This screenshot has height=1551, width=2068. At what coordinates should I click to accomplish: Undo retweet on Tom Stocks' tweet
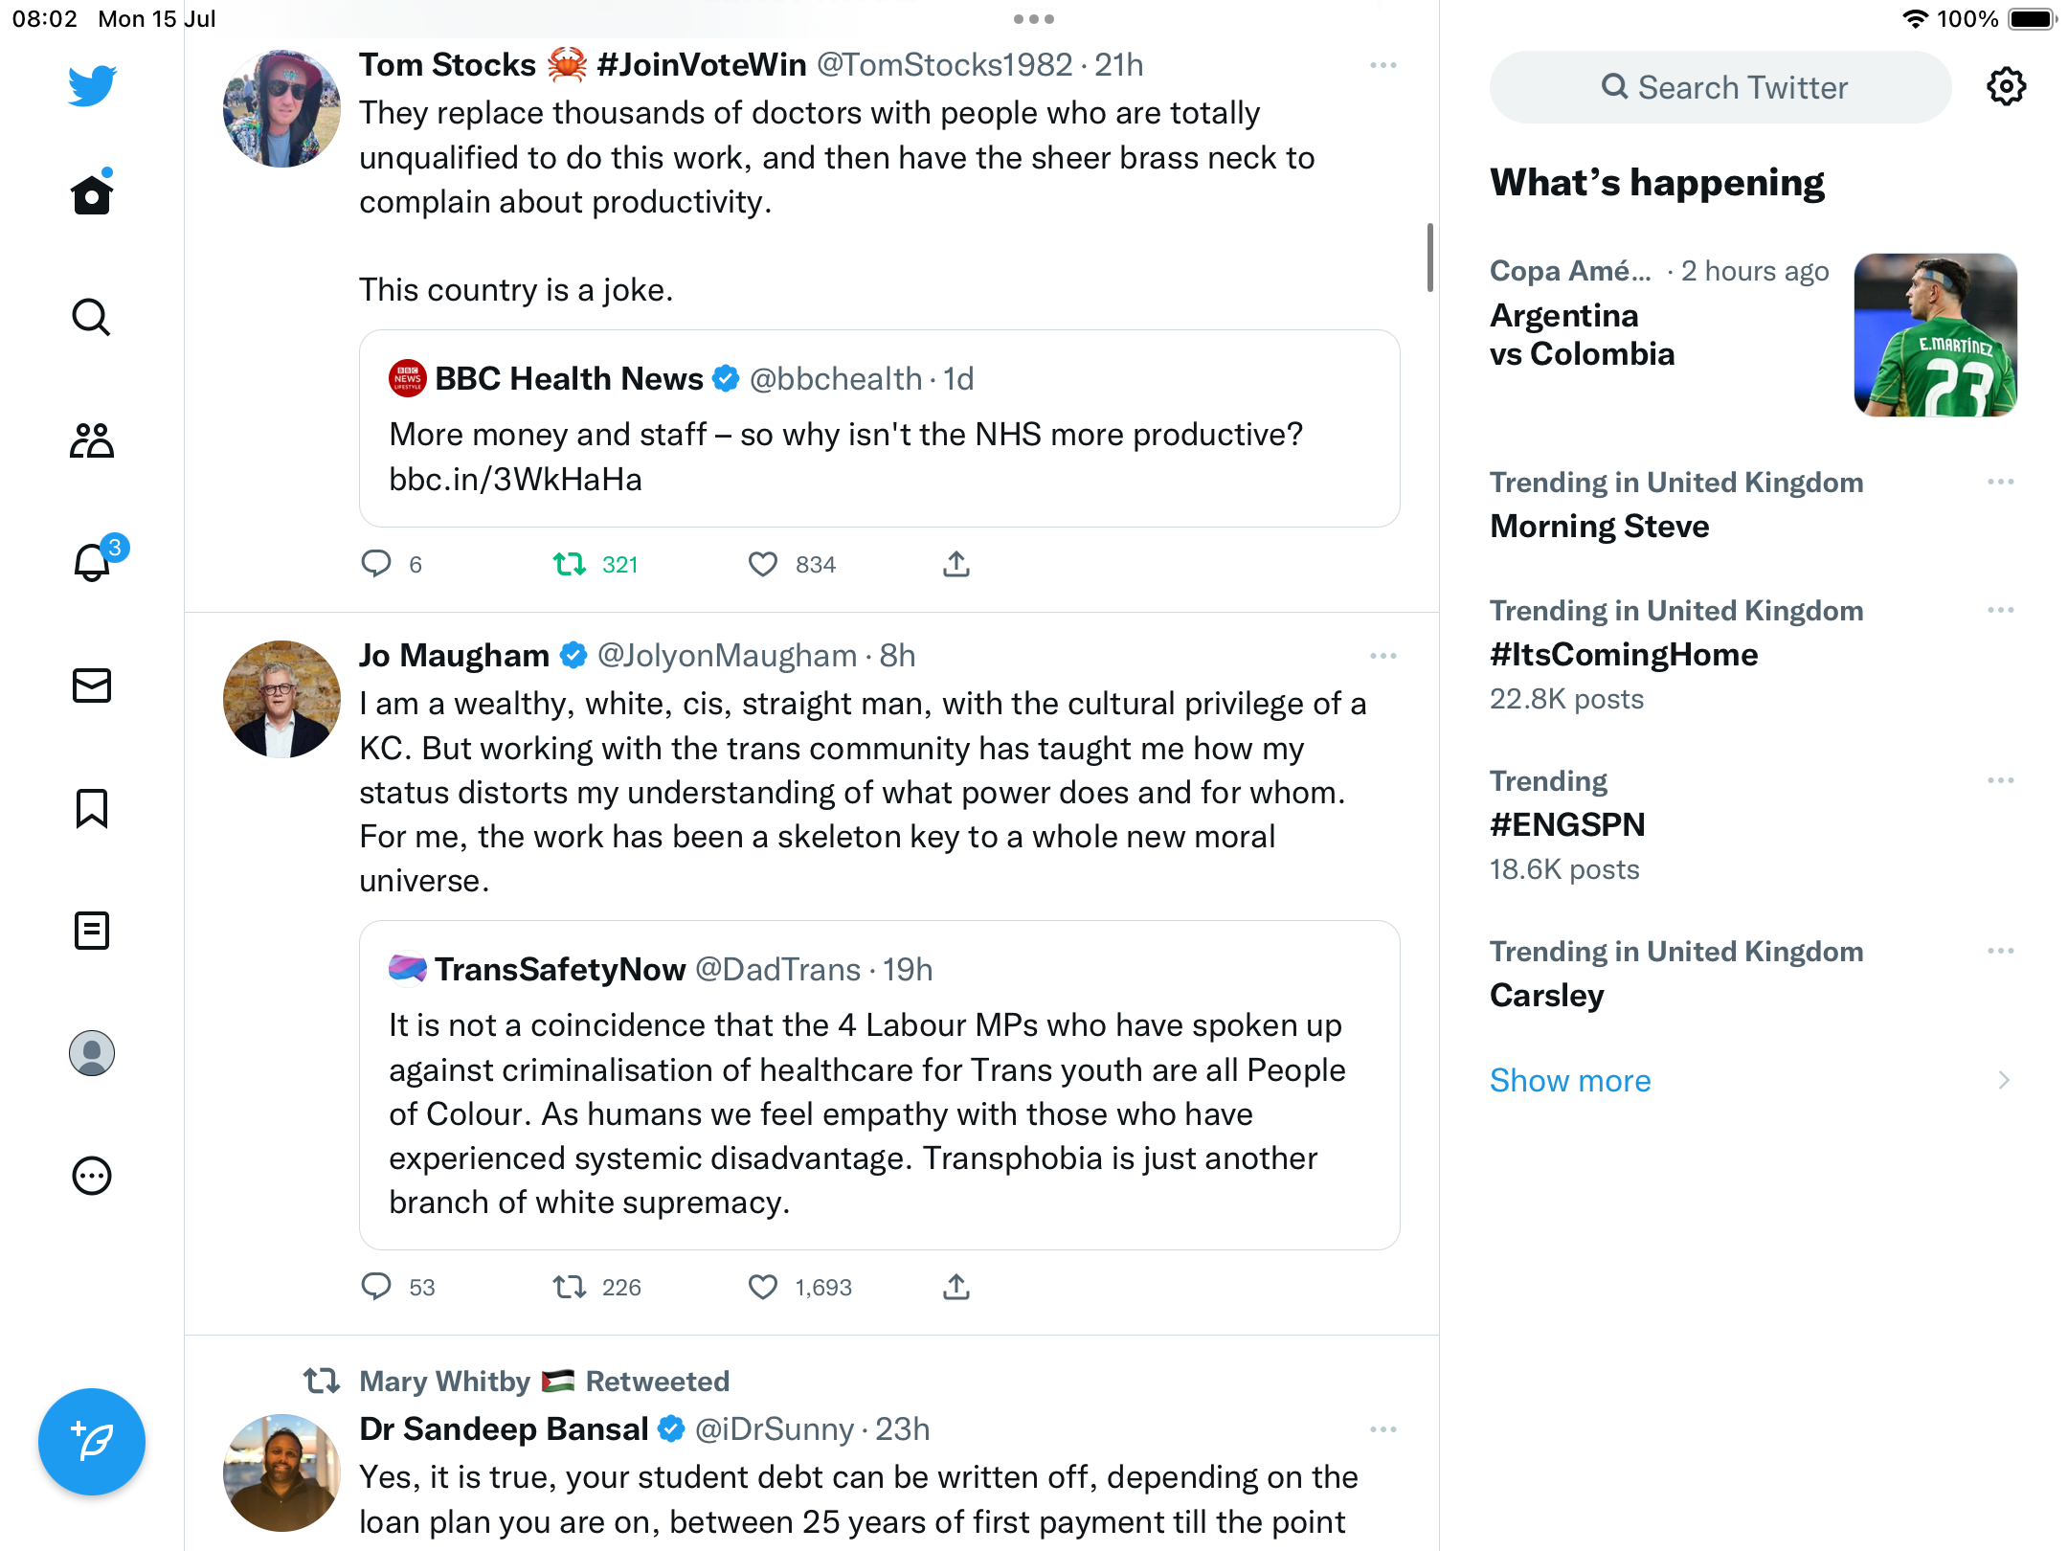[570, 565]
